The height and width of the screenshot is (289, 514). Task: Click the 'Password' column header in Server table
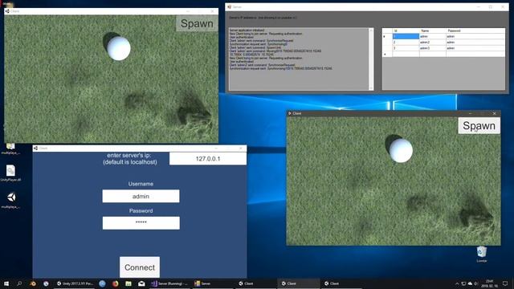pos(475,31)
